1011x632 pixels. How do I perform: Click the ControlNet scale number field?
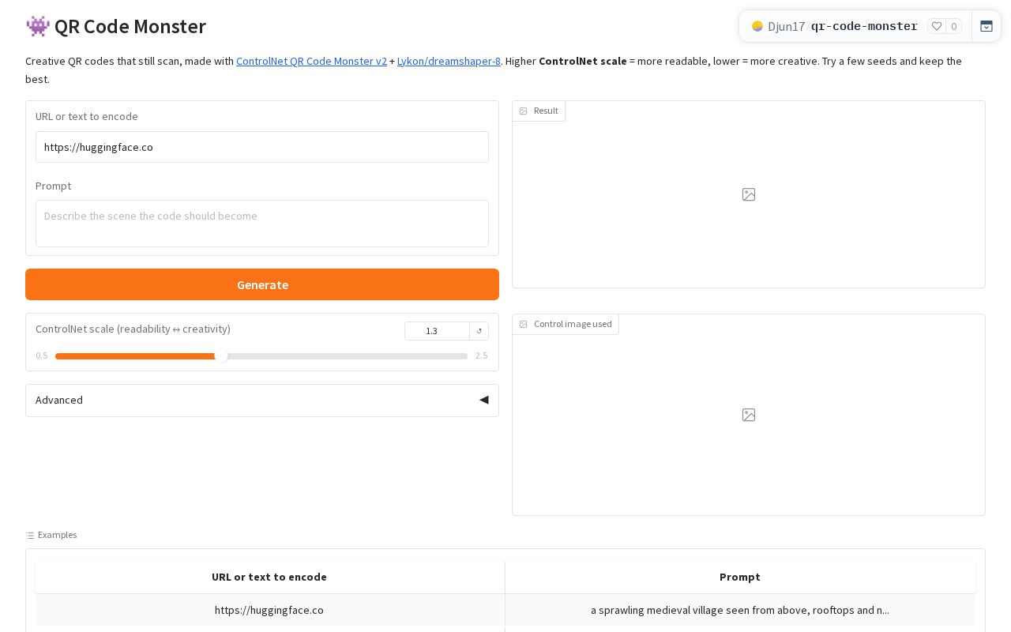click(437, 331)
